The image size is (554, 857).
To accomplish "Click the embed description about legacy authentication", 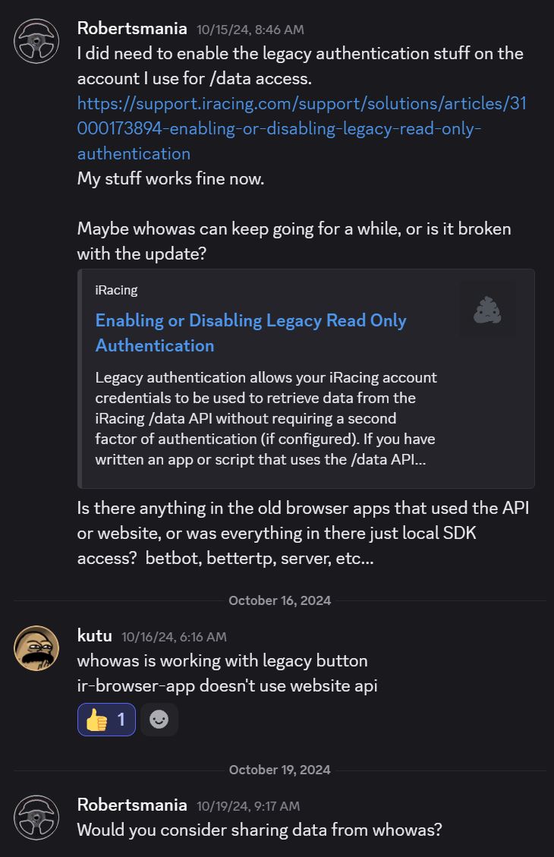I will (266, 419).
